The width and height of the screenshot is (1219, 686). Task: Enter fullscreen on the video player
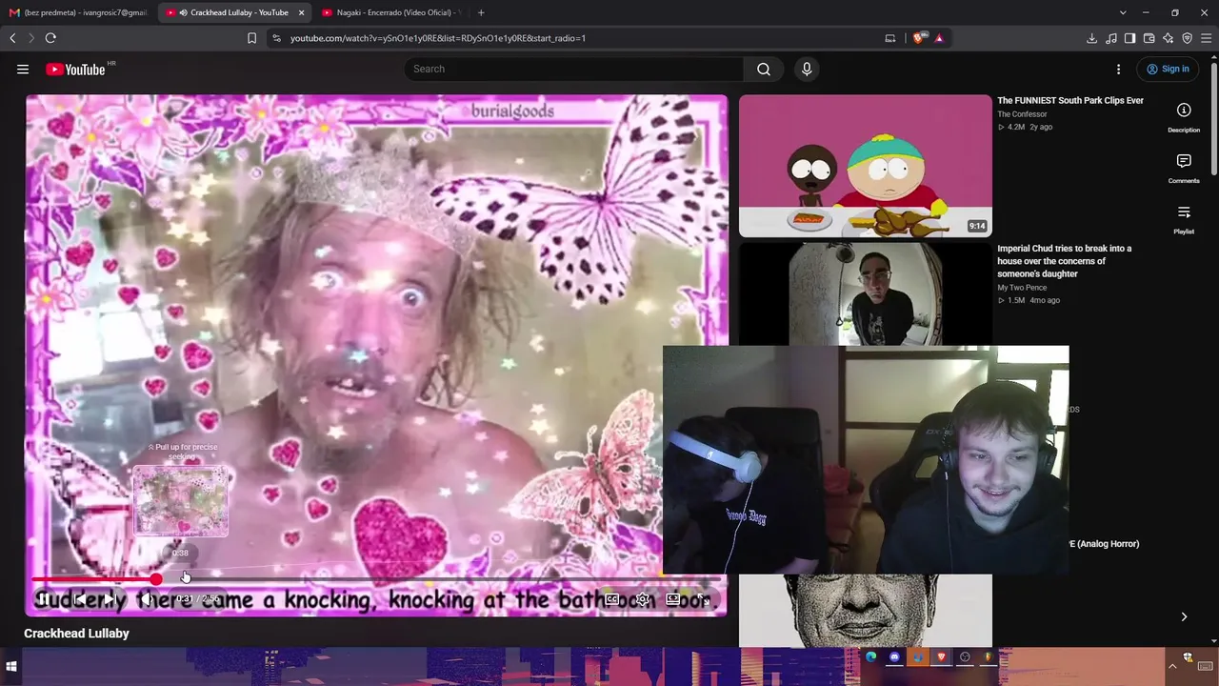[x=703, y=599]
